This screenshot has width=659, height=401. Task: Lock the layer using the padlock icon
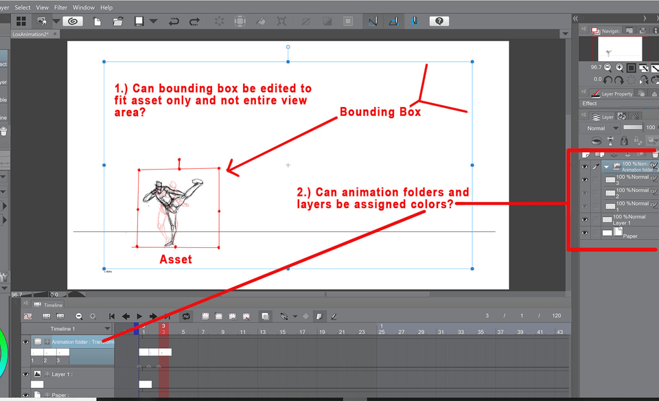[x=624, y=141]
